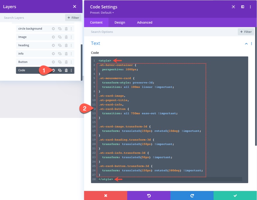
Task: Focus the Search Options field
Action: (162, 32)
